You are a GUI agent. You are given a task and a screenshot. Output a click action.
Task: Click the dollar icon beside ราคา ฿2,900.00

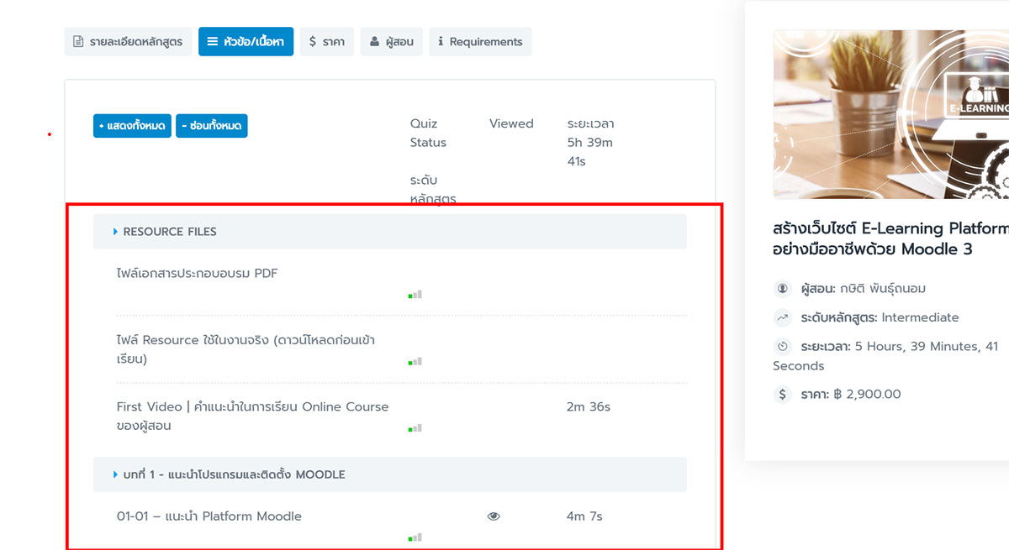click(782, 394)
